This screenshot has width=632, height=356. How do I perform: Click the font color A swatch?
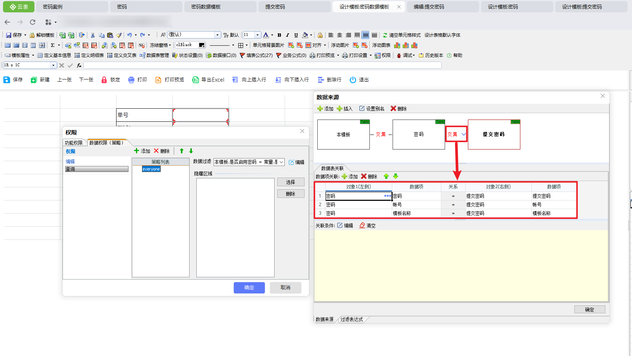pyautogui.click(x=266, y=35)
